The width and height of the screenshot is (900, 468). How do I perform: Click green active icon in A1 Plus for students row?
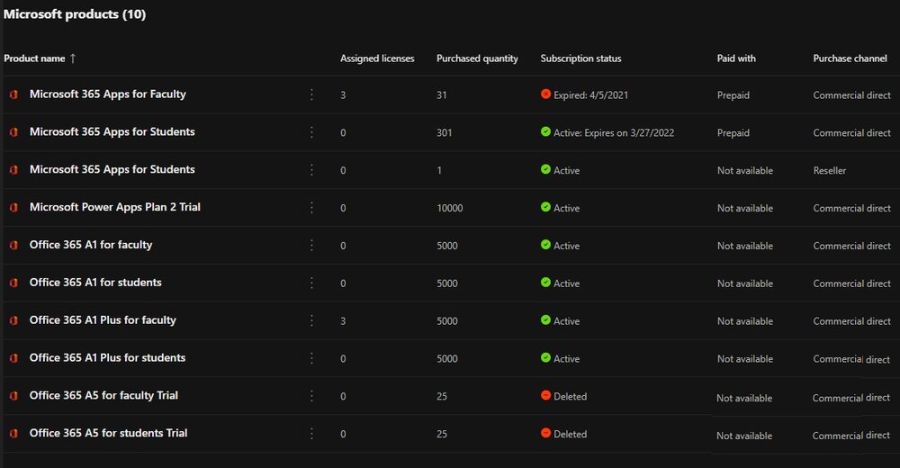(545, 357)
